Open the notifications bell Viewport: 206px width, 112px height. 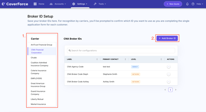187,4
